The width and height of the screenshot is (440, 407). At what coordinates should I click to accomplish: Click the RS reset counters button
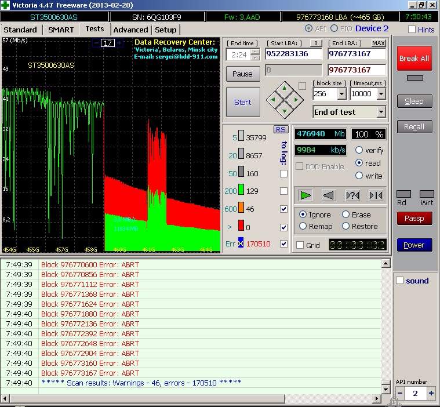click(x=281, y=129)
